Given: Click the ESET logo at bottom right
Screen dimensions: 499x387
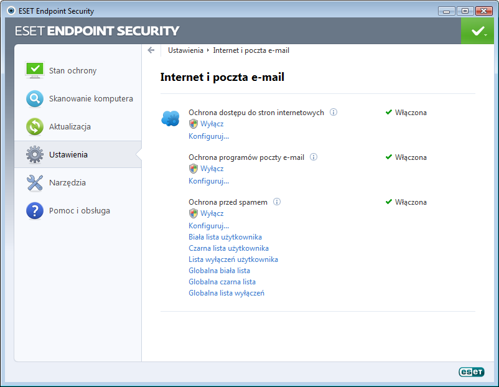Looking at the screenshot, I should [472, 371].
